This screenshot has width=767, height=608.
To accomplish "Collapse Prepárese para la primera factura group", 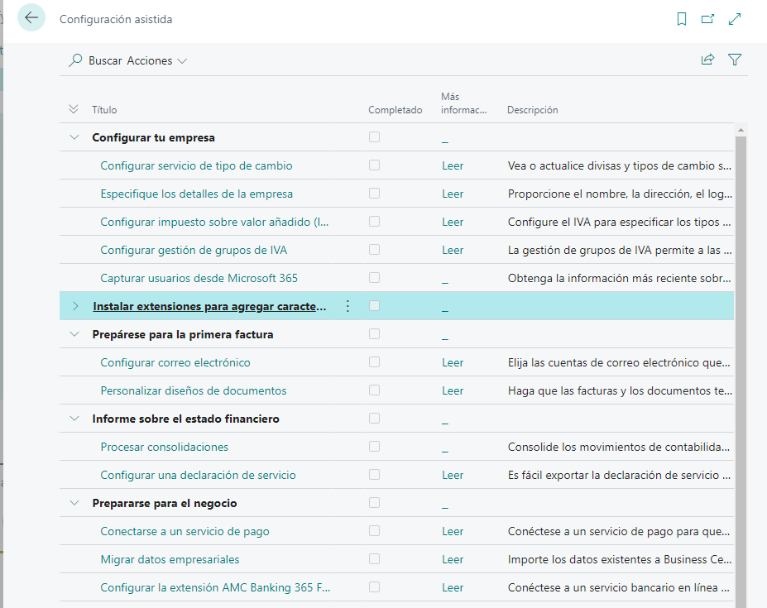I will [74, 334].
